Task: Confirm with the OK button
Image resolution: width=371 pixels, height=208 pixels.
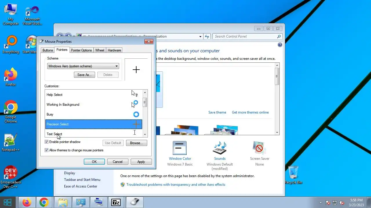Action: tap(94, 162)
